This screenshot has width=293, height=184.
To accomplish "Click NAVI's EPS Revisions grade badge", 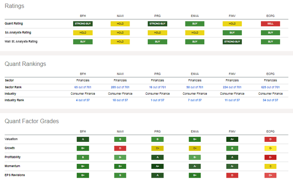I will tap(120, 175).
